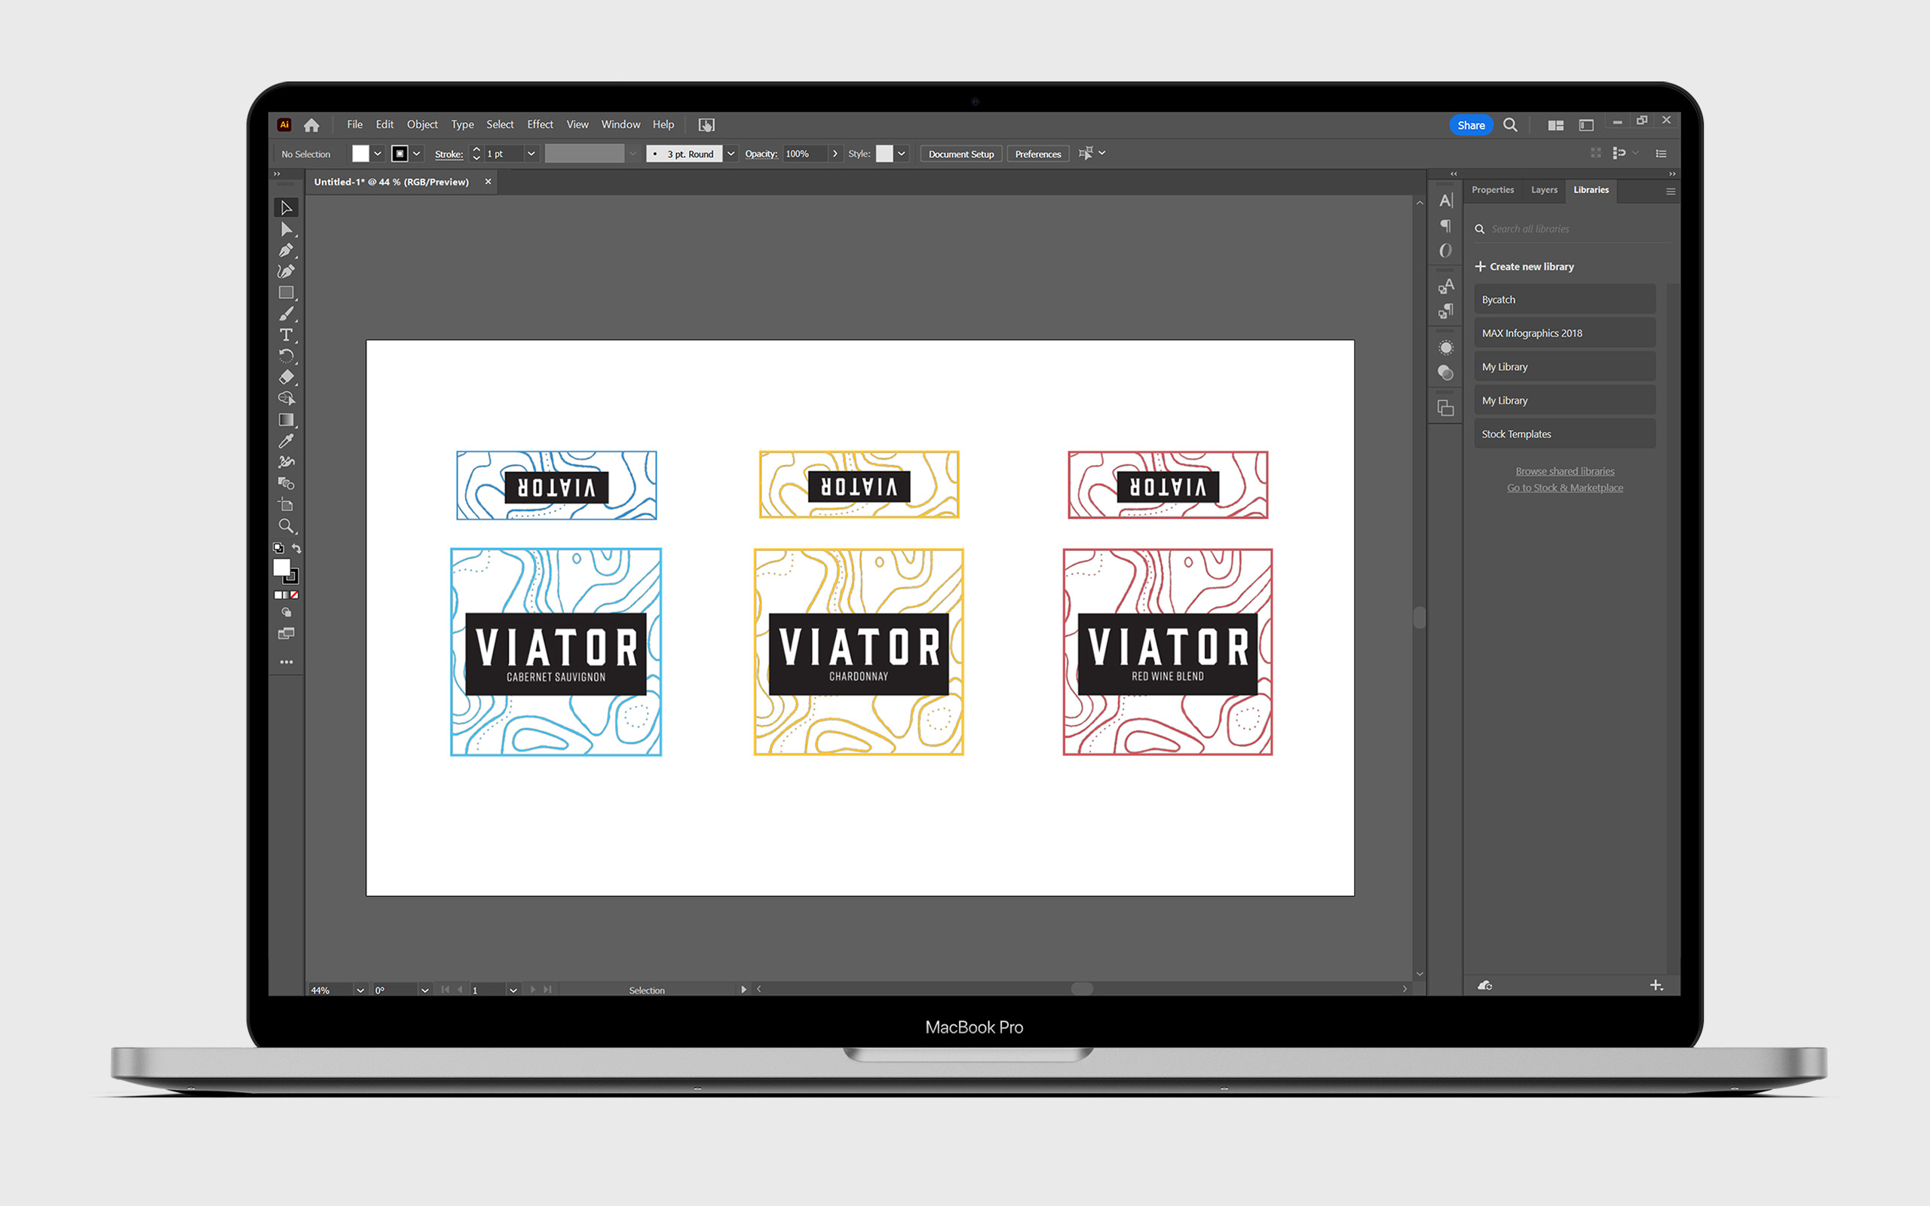Select the Gradient tool
Image resolution: width=1930 pixels, height=1206 pixels.
tap(286, 420)
